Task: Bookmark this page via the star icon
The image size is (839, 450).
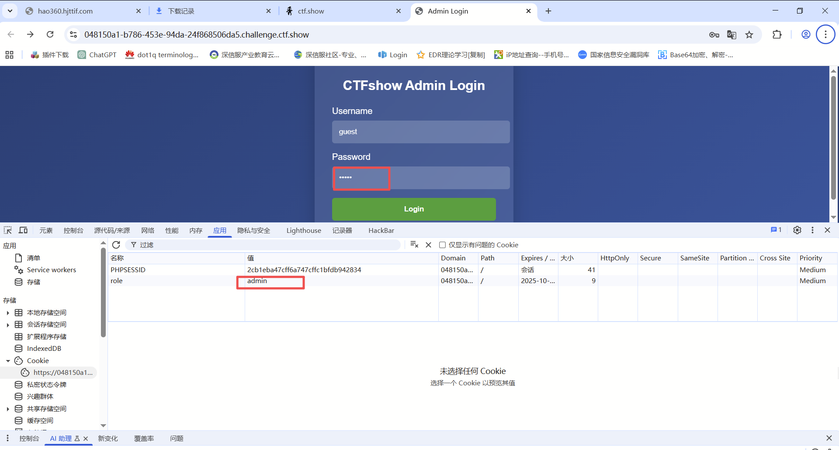Action: [x=750, y=35]
